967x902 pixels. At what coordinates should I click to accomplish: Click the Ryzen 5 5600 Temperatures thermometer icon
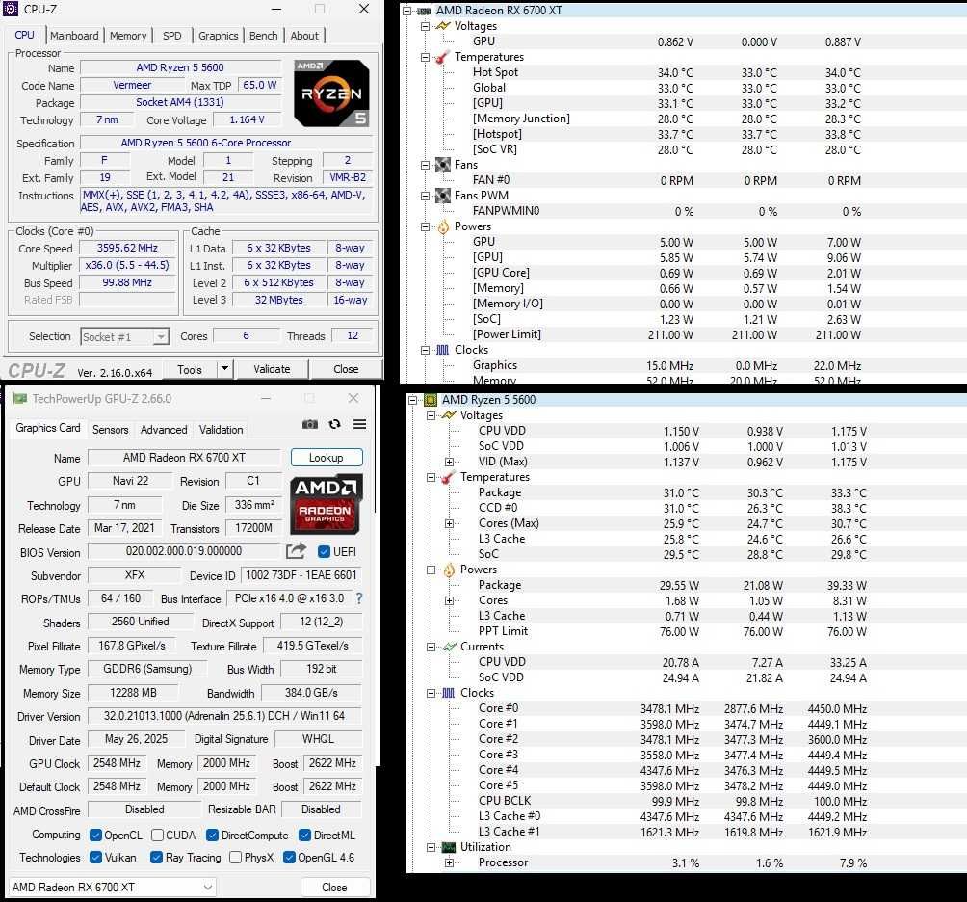coord(449,478)
